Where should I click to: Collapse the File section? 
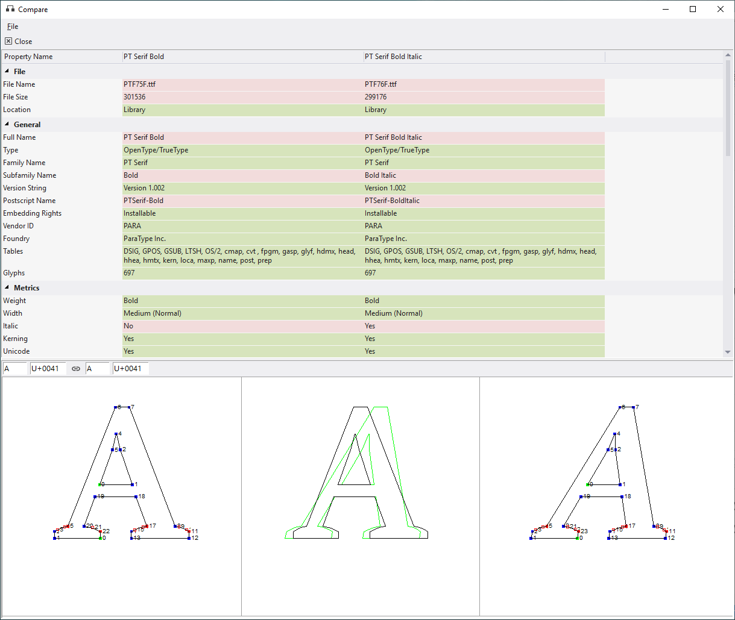(7, 71)
